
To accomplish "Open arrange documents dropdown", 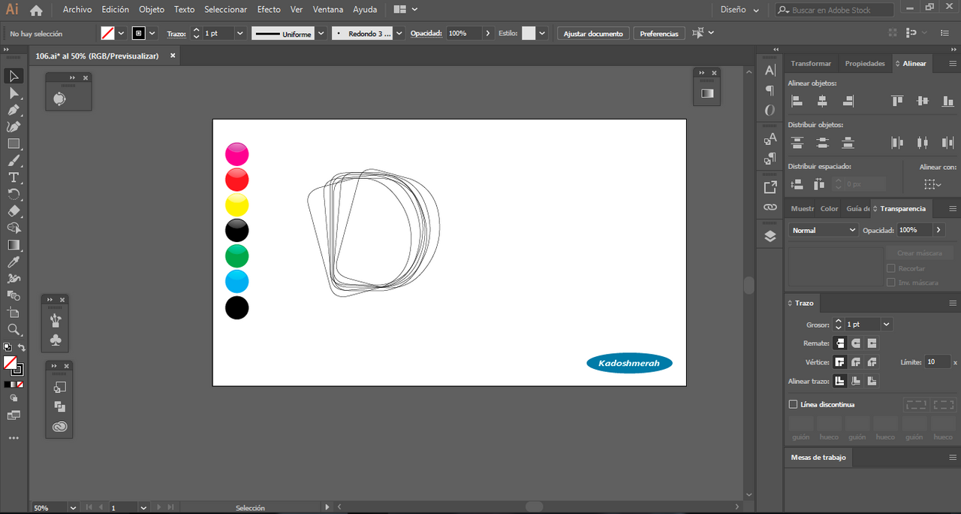I will 406,10.
